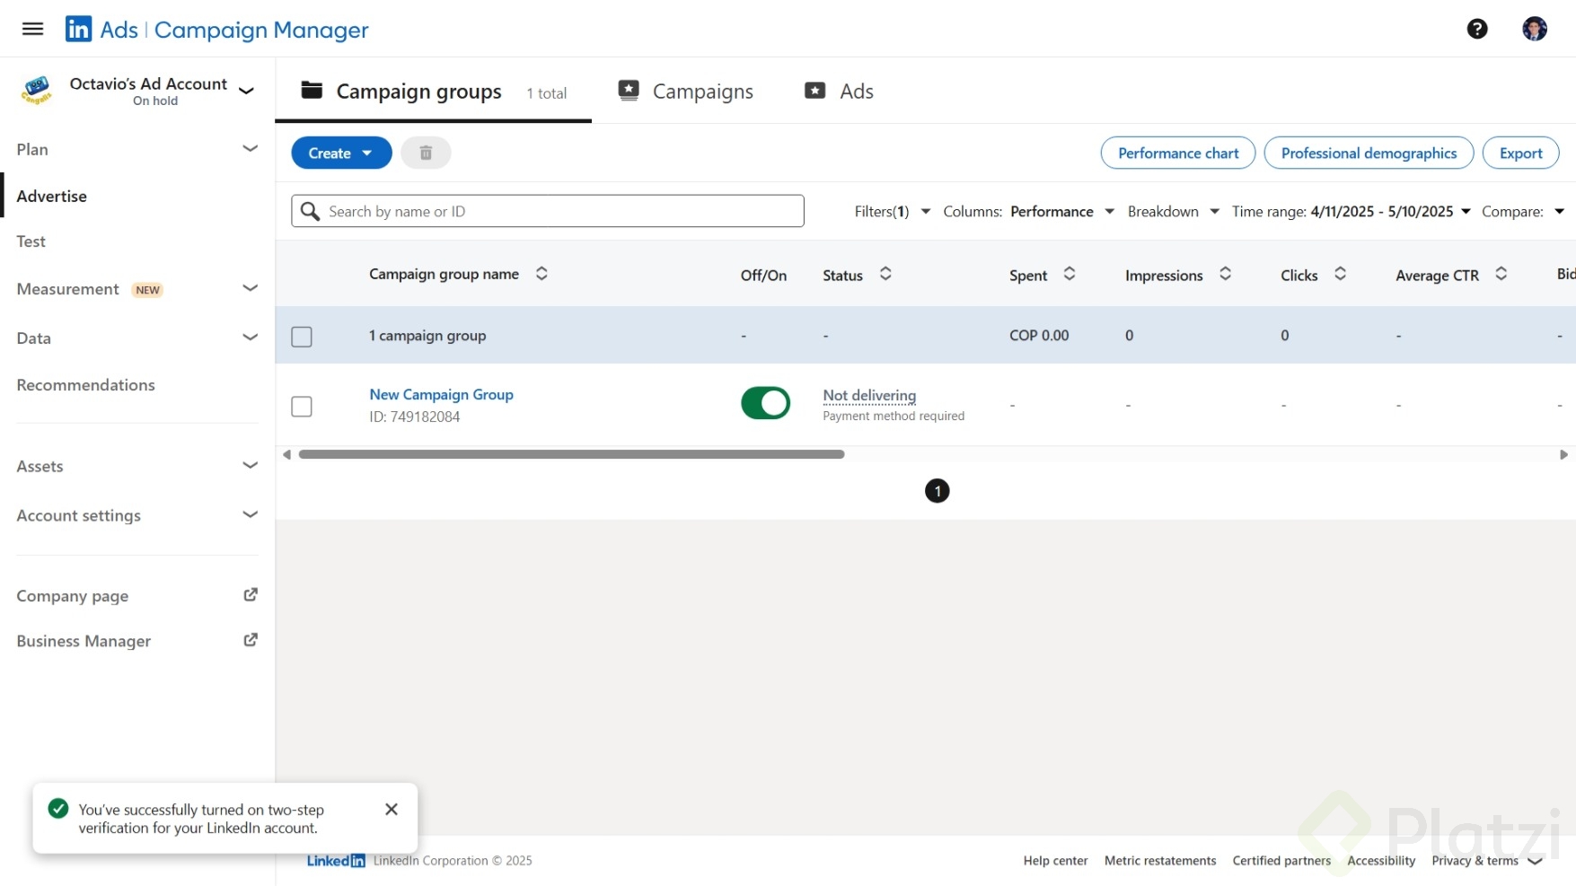Click the table scroll right arrow
The width and height of the screenshot is (1576, 886).
1563,454
